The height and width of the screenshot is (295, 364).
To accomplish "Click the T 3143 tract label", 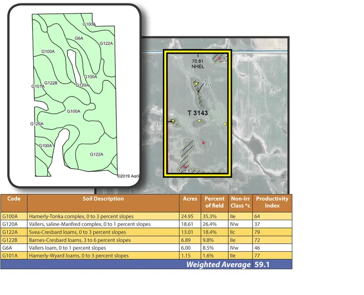I will [x=197, y=113].
